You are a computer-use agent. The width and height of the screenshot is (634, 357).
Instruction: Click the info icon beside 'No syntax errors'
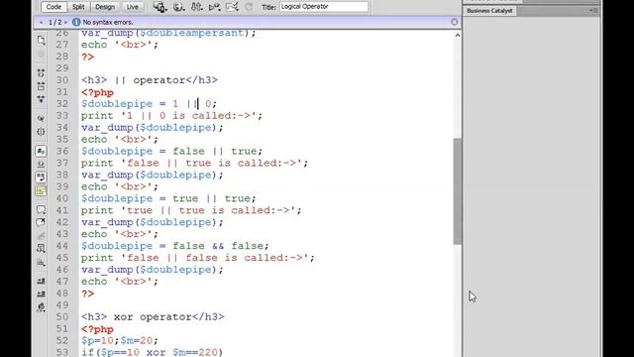[x=76, y=22]
